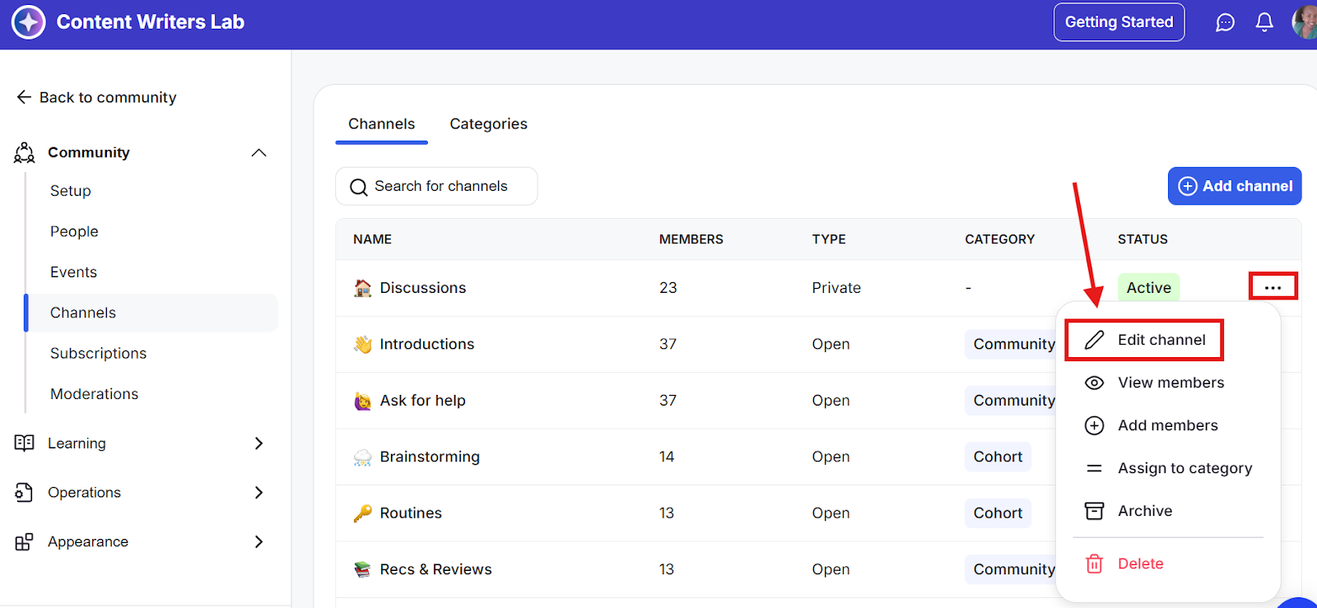Select Assign to category option

1184,468
